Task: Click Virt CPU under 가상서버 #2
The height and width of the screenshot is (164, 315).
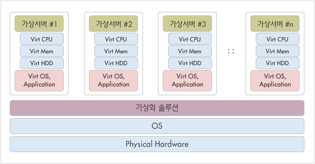Action: (116, 39)
